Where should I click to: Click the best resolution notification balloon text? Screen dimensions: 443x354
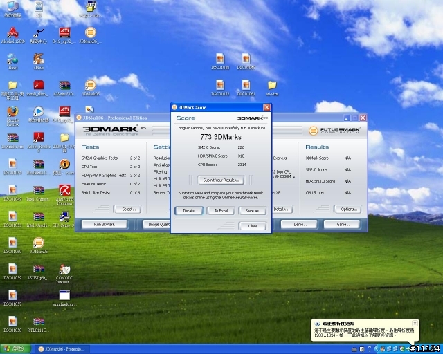pos(365,333)
